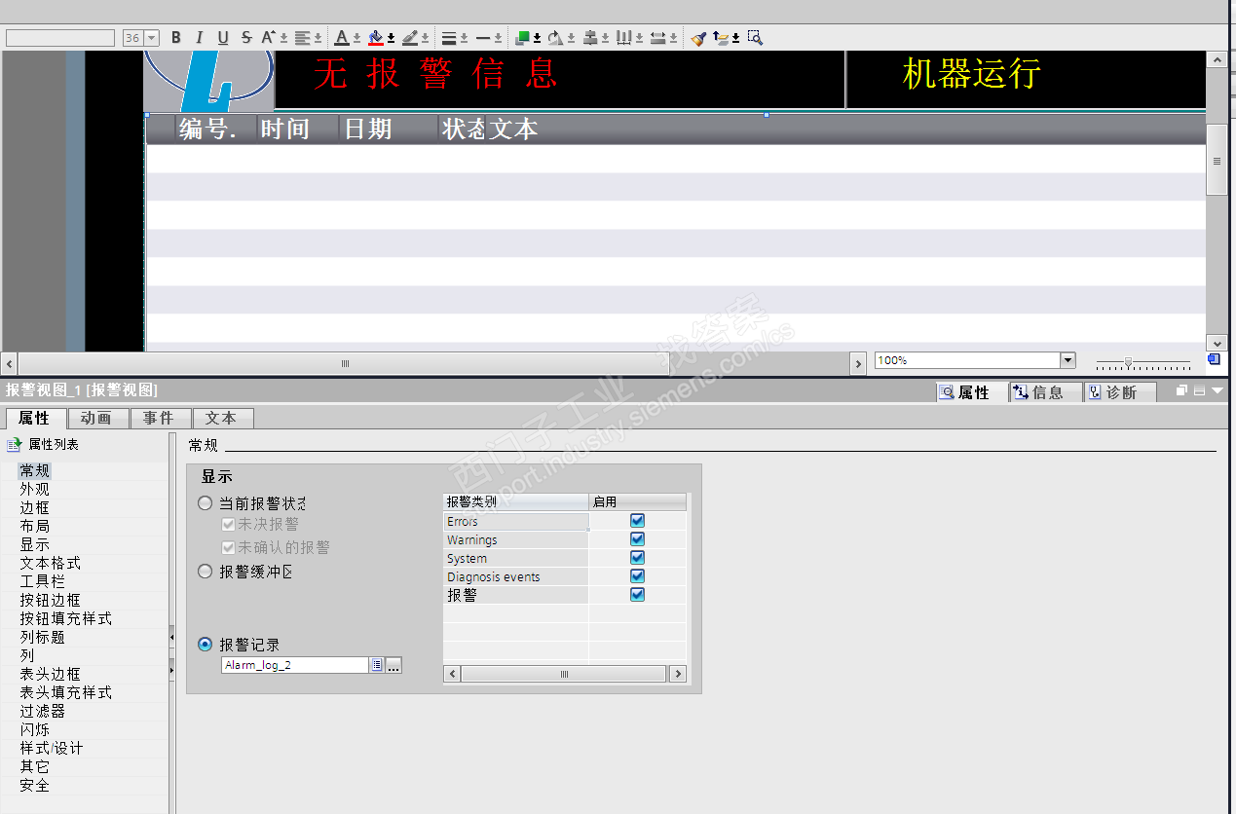Expand the font color dropdown arrow

pyautogui.click(x=356, y=39)
